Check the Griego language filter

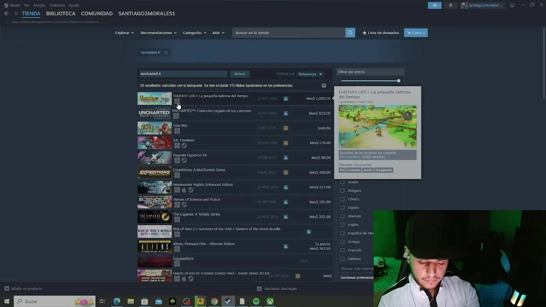pyautogui.click(x=342, y=242)
